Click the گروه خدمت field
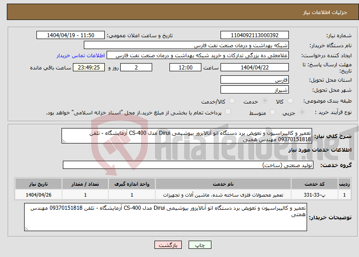 coord(188,165)
